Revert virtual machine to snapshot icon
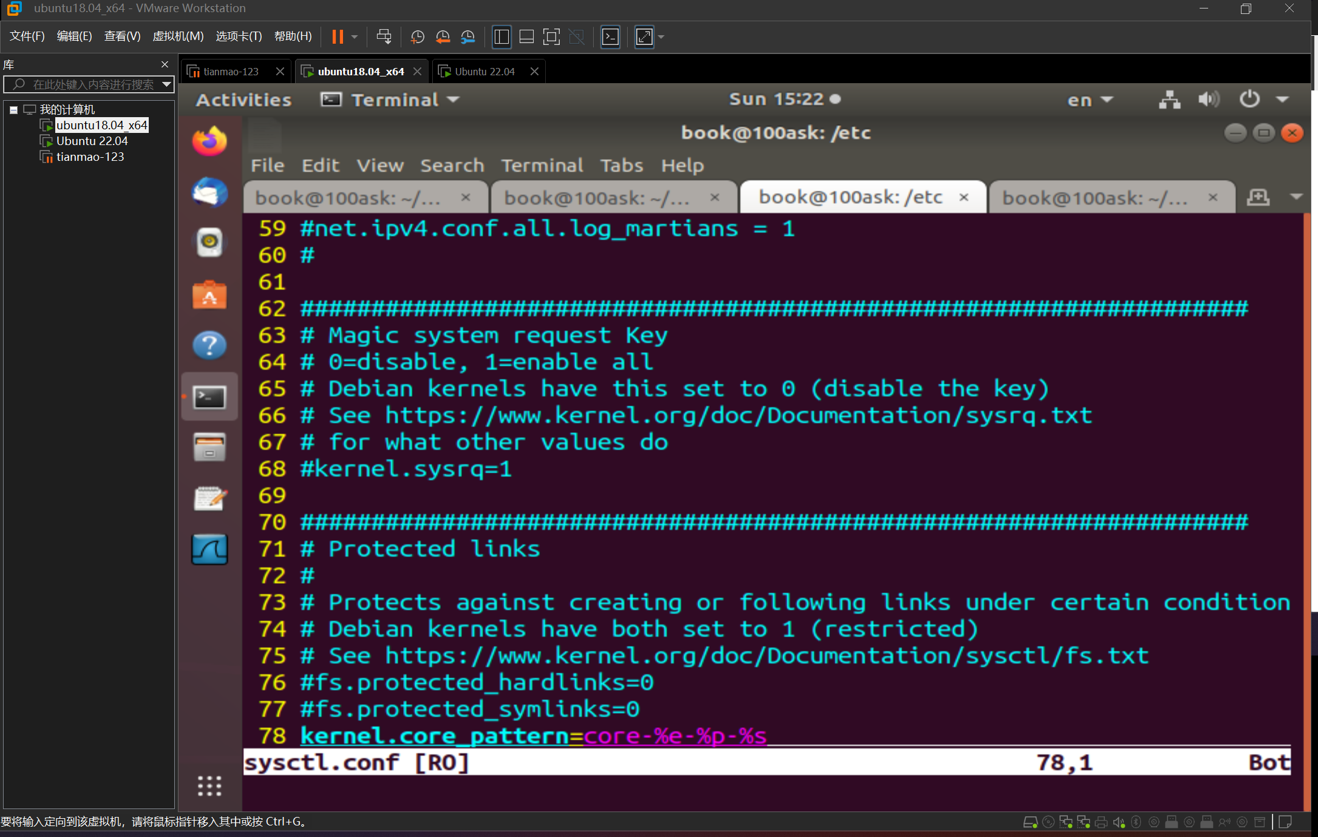This screenshot has height=837, width=1318. pos(443,37)
